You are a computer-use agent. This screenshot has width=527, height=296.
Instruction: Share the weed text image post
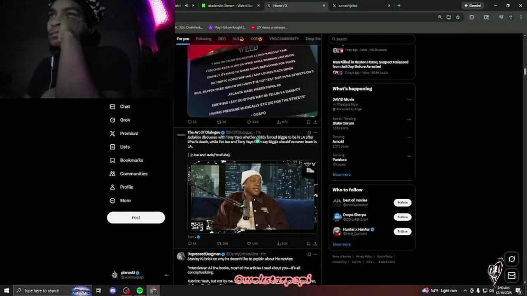click(315, 122)
